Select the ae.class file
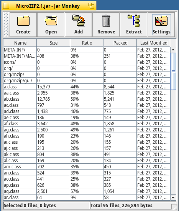This screenshot has width=179, height=211. [x=87, y=118]
